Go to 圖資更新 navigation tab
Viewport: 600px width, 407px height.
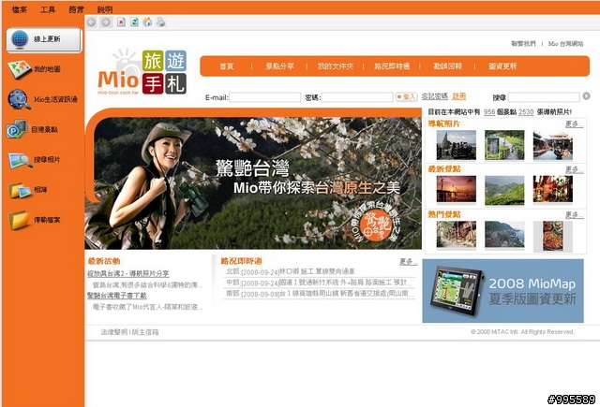(502, 66)
